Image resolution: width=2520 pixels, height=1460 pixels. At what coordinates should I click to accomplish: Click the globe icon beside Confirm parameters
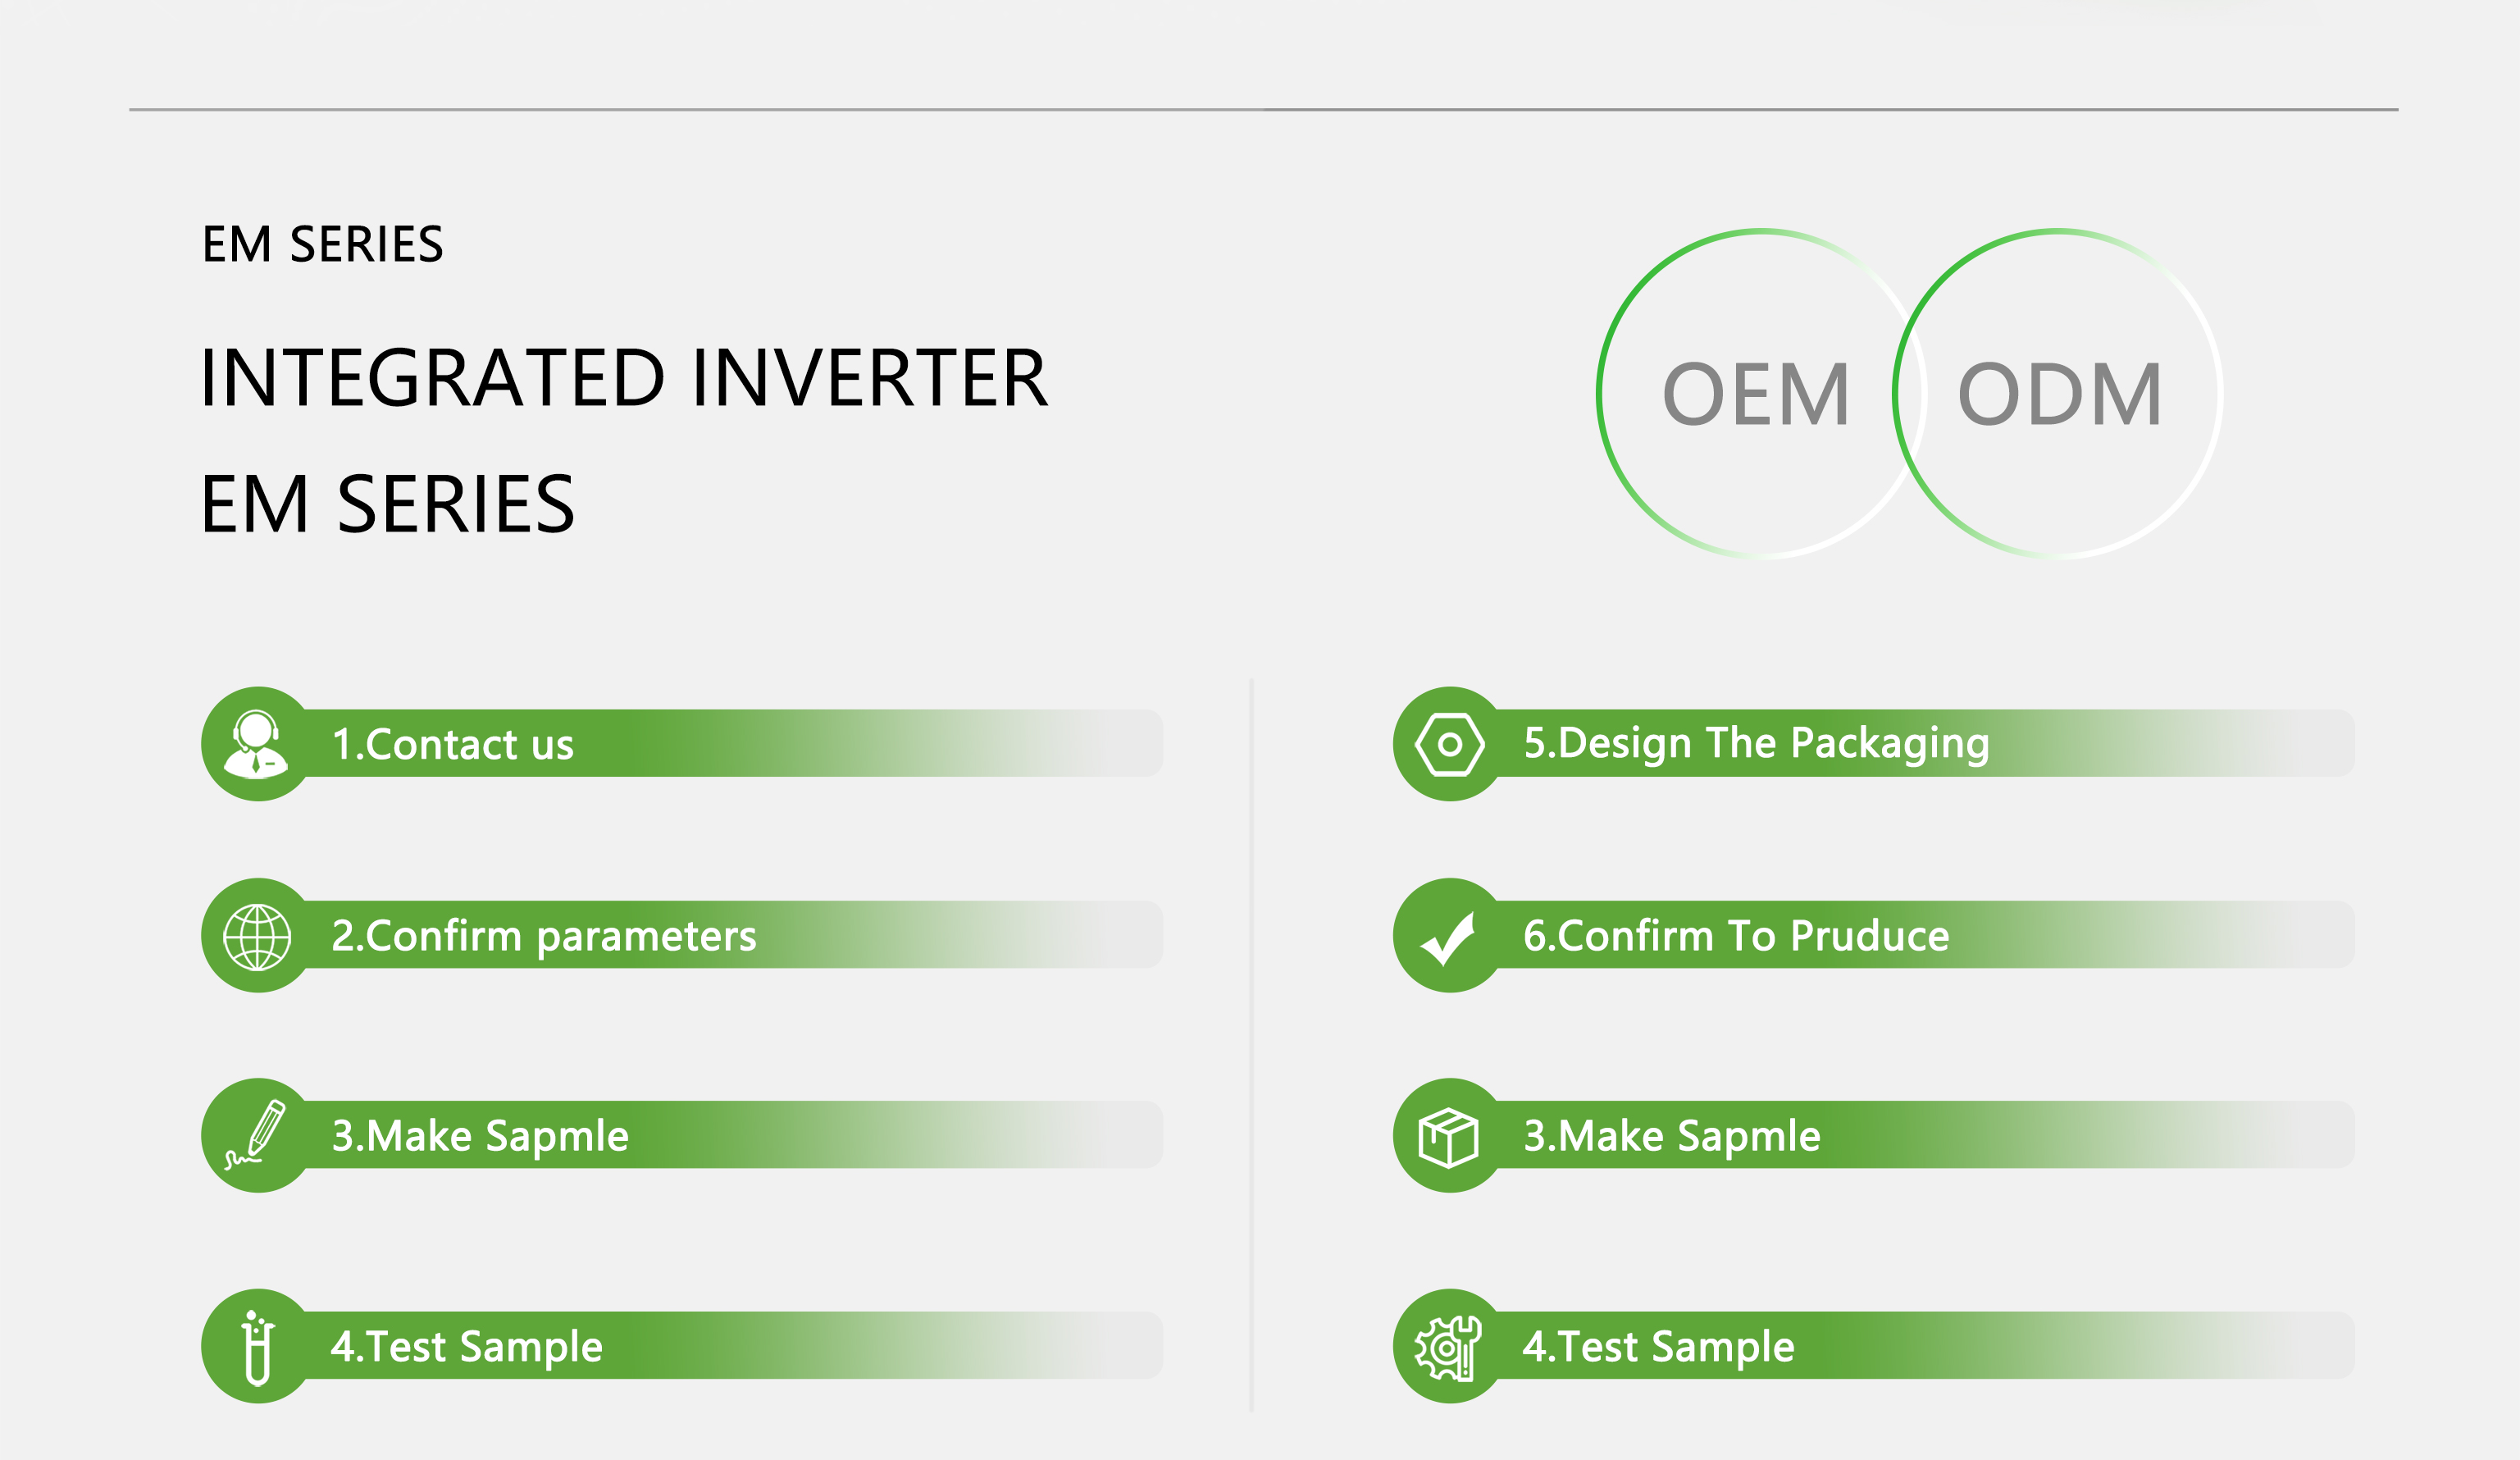point(257,936)
